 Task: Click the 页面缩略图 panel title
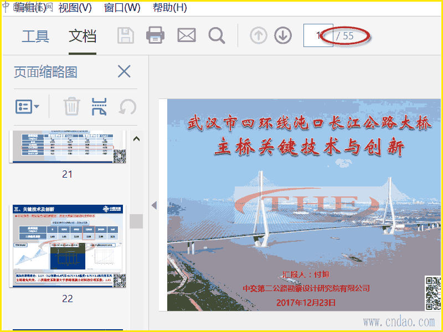coord(45,72)
